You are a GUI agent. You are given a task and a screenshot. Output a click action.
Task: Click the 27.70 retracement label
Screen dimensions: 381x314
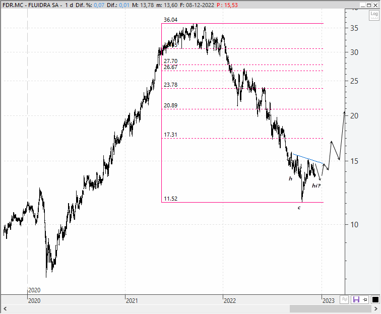(170, 61)
